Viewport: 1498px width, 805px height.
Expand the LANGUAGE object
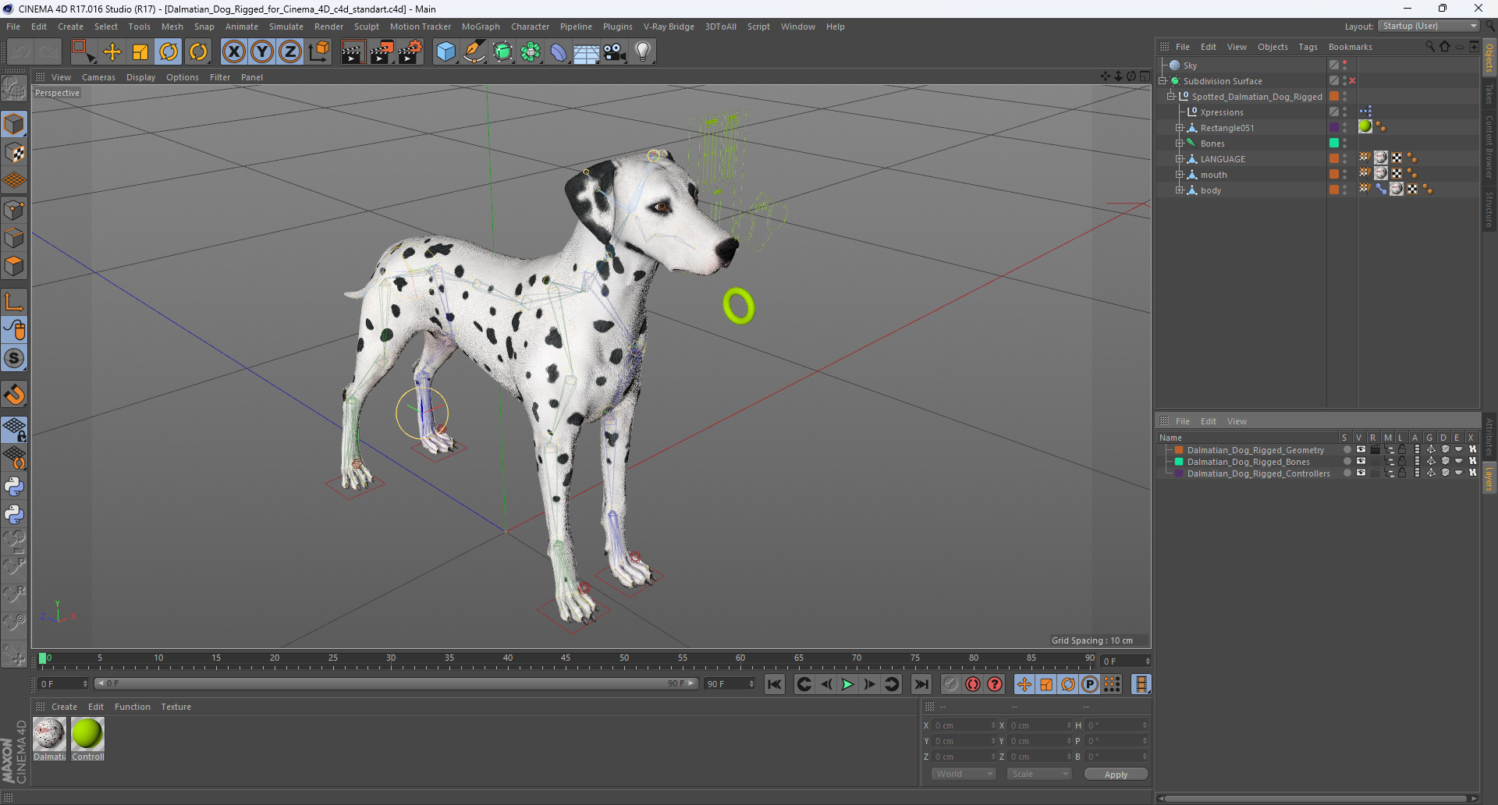(1180, 159)
